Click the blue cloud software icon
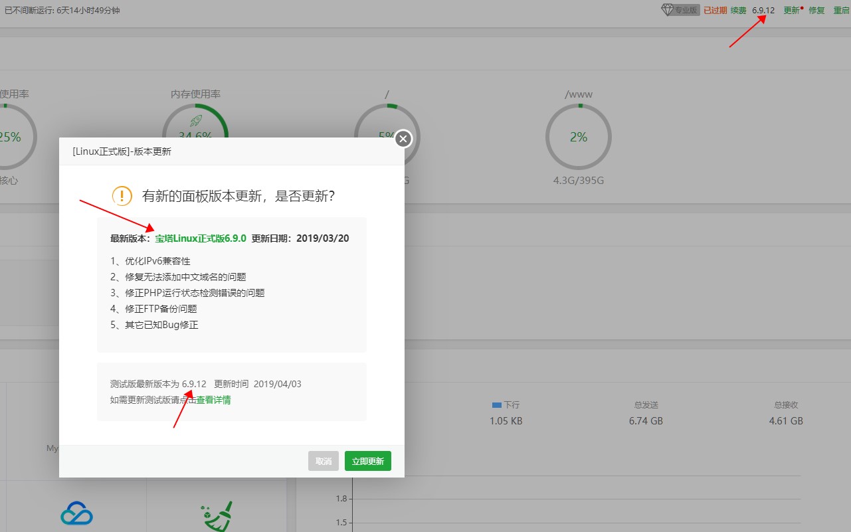The image size is (851, 532). click(76, 513)
